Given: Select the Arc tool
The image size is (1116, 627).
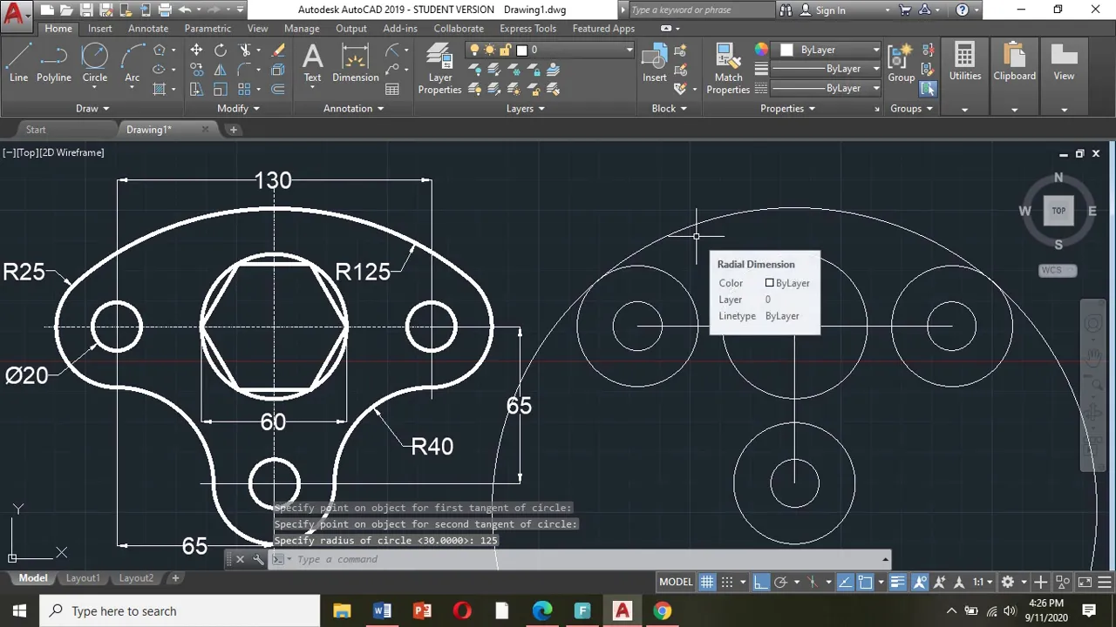Looking at the screenshot, I should point(132,64).
